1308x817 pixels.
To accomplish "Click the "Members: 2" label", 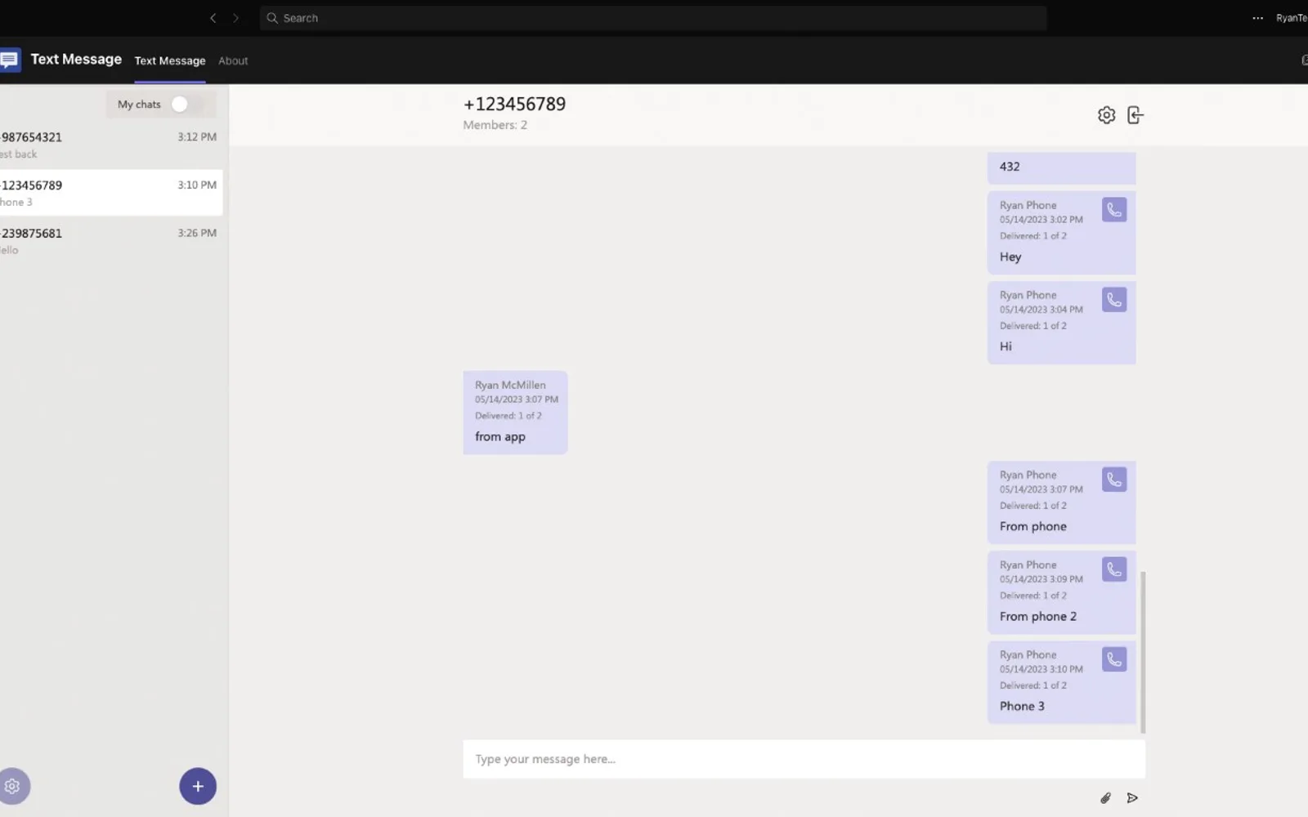I will (x=495, y=125).
